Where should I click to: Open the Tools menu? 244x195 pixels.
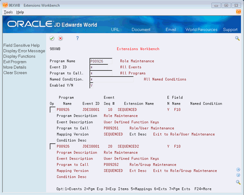point(8,12)
